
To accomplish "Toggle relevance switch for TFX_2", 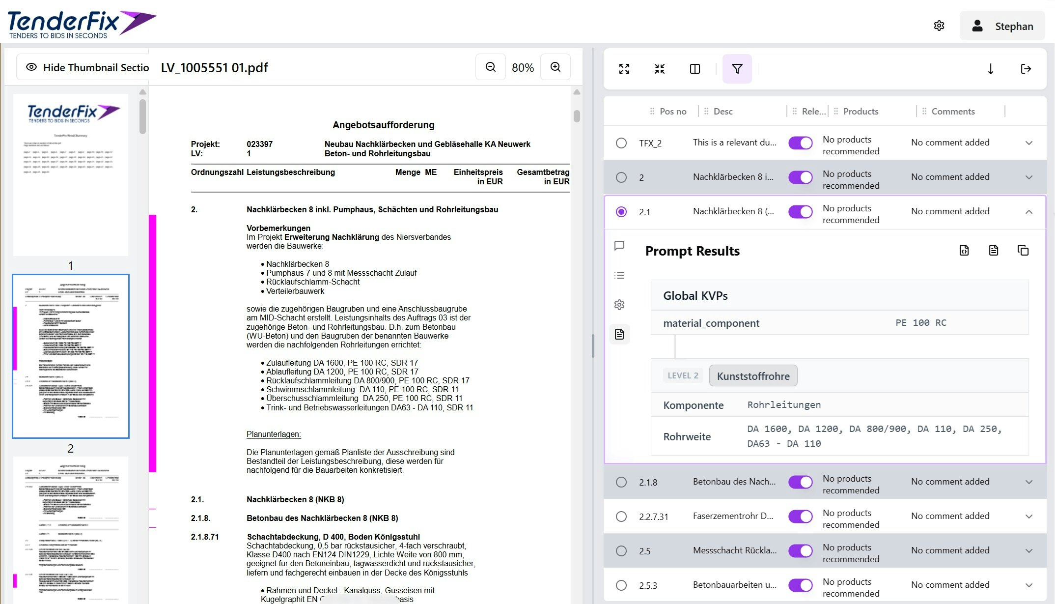I will 800,143.
